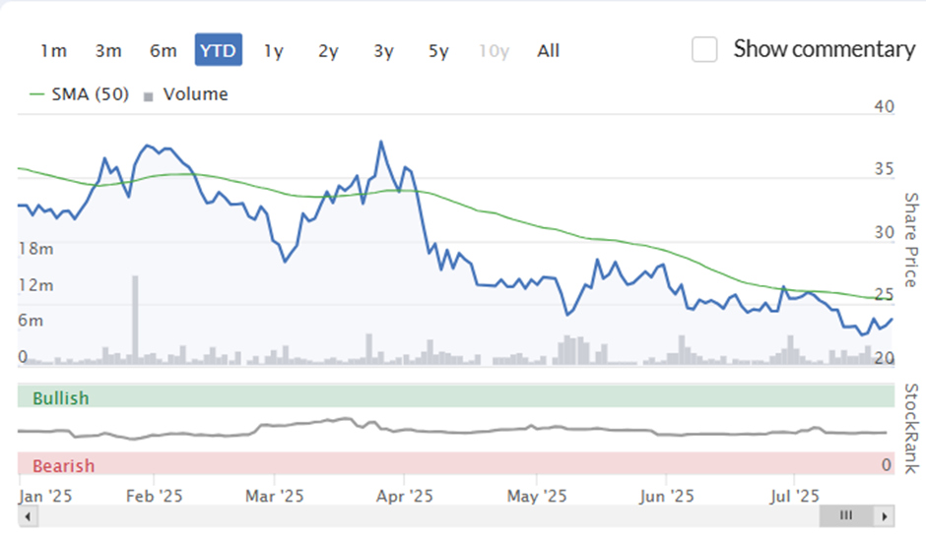Screen dimensions: 926x537
Task: Click the Share Price axis title
Action: pyautogui.click(x=911, y=240)
